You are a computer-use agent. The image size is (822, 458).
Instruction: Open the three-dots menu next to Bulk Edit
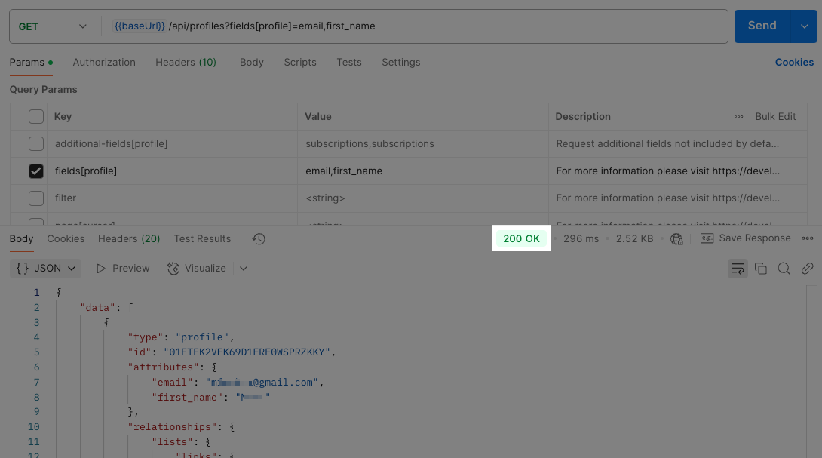point(738,116)
